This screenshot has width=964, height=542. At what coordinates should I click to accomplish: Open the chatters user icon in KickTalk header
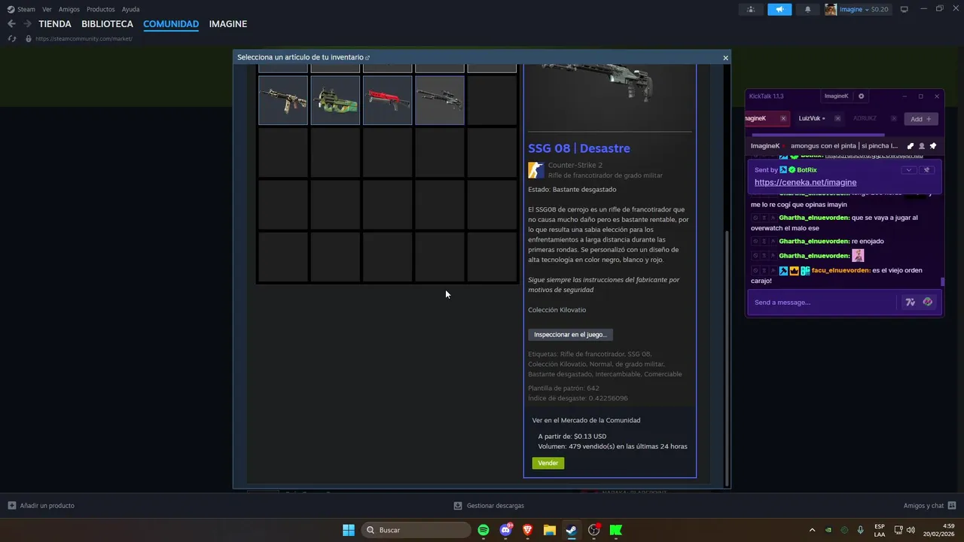pos(921,146)
